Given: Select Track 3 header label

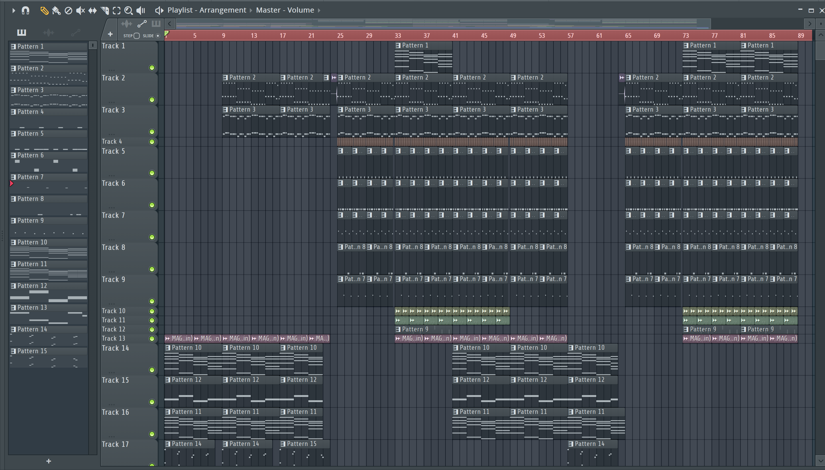Looking at the screenshot, I should (x=113, y=110).
